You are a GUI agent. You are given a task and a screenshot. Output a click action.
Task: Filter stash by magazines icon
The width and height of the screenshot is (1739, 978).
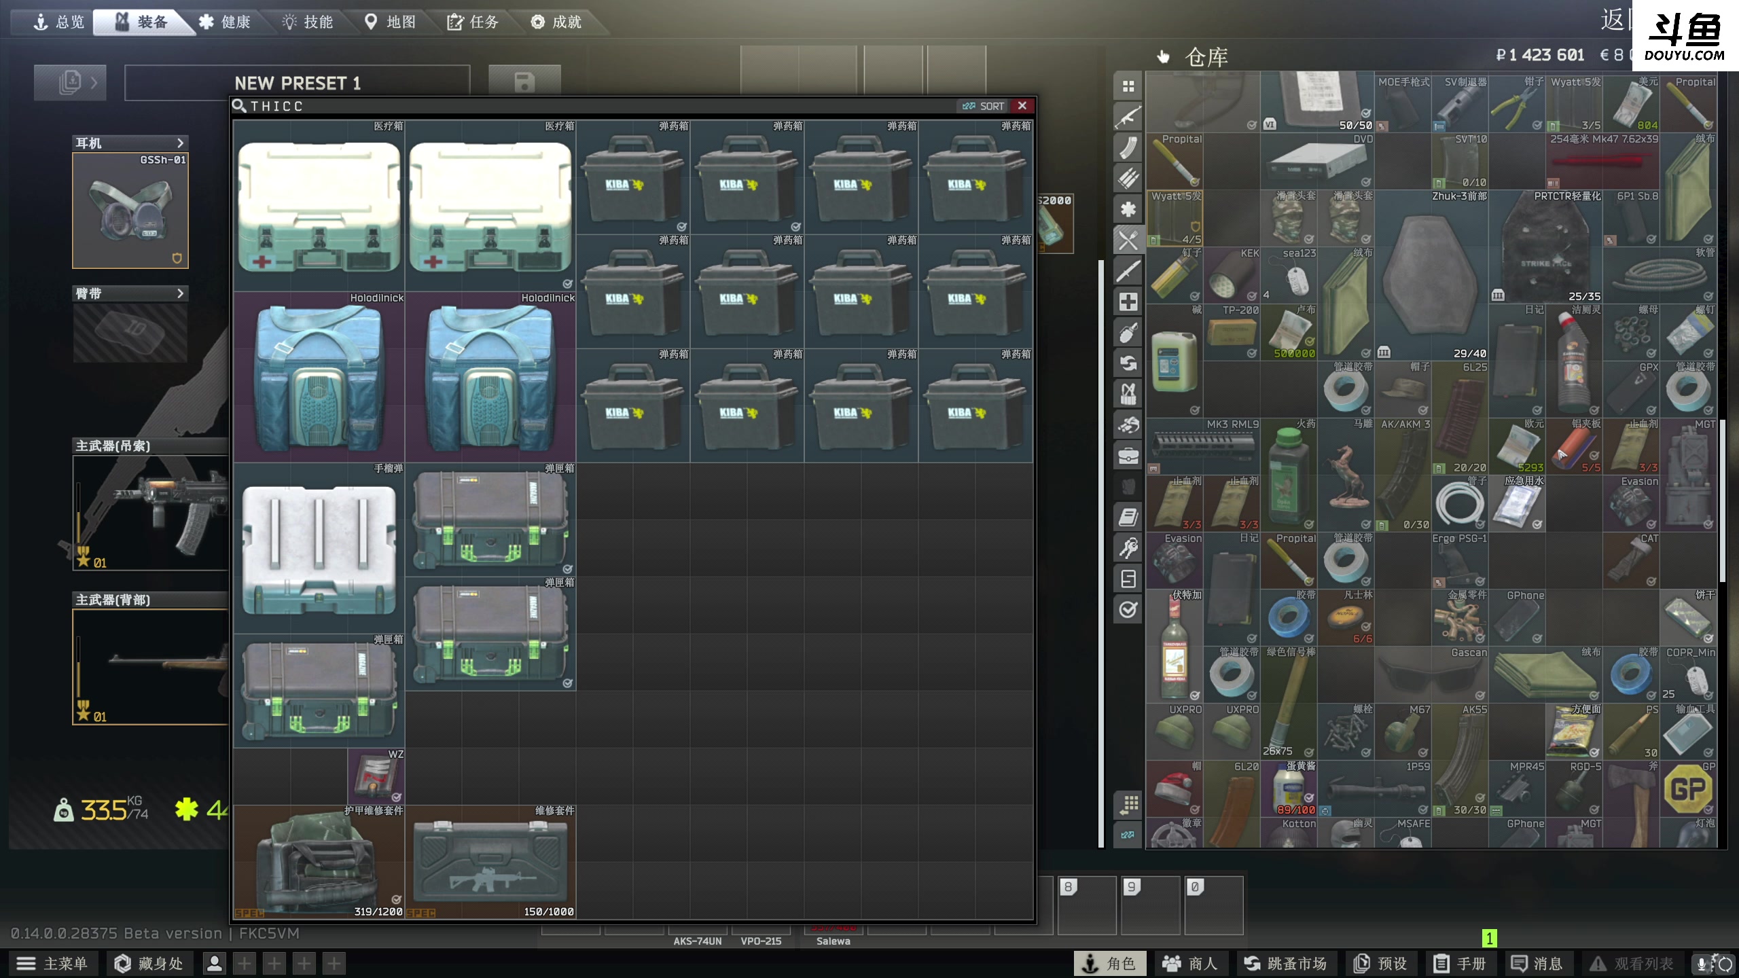tap(1128, 148)
